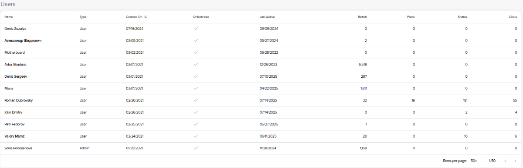This screenshot has width=523, height=168.
Task: Open user Sofia Podosenova
Action: point(18,148)
